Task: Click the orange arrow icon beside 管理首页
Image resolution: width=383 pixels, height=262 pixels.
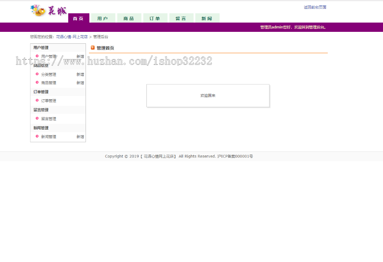Action: (93, 48)
